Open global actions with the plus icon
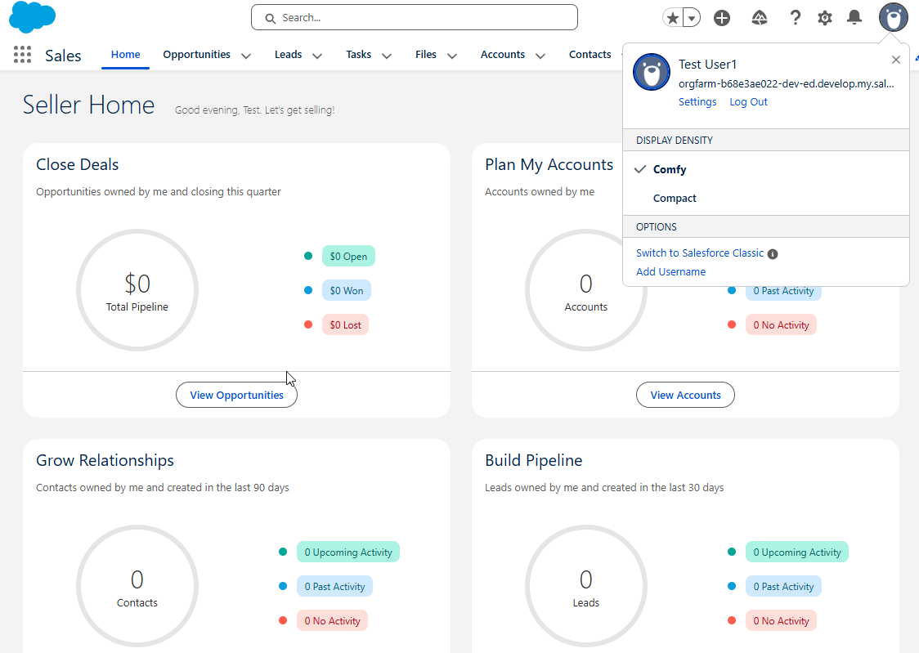919x653 pixels. (722, 16)
